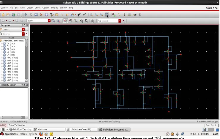Click the Return T-down icon
This screenshot has height=139, width=220.
click(x=84, y=15)
